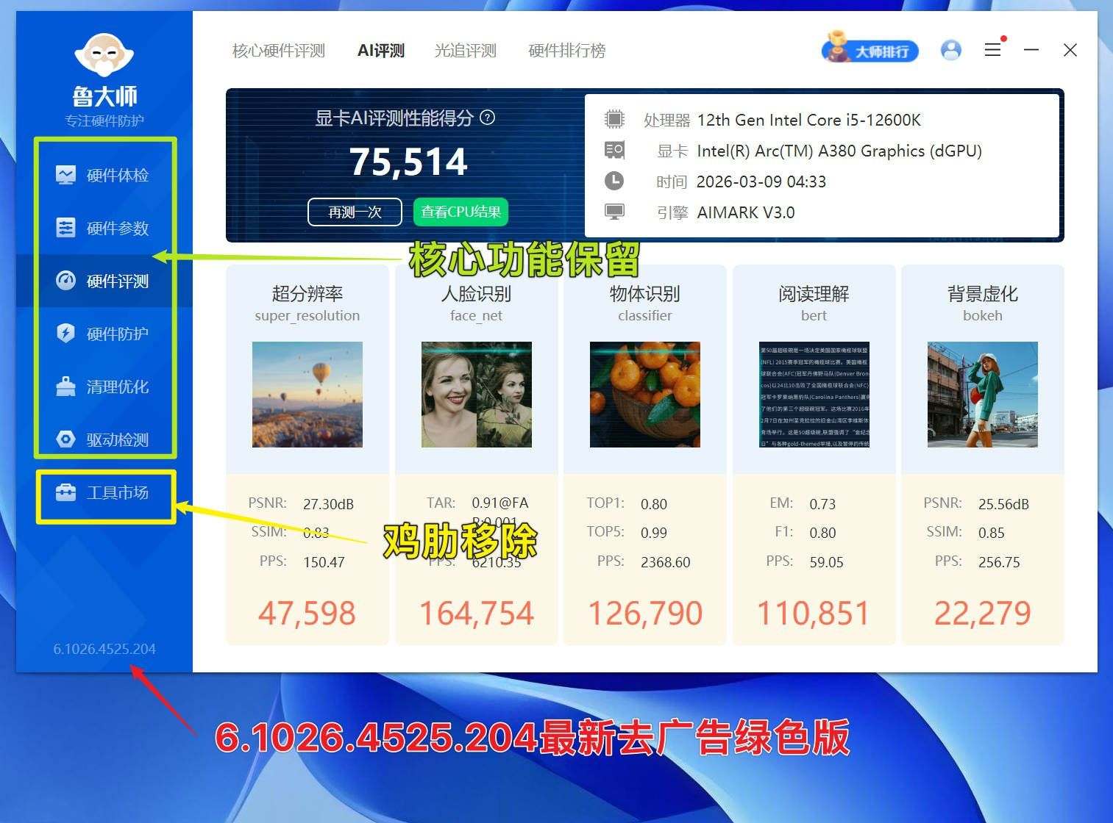Screen dimensions: 1113x823
Task: Open the user account avatar
Action: pos(950,49)
